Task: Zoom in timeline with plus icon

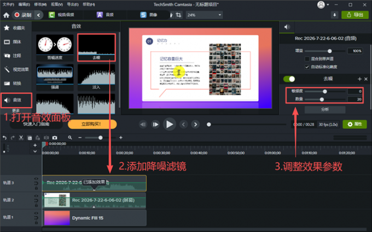Action: coord(121,138)
